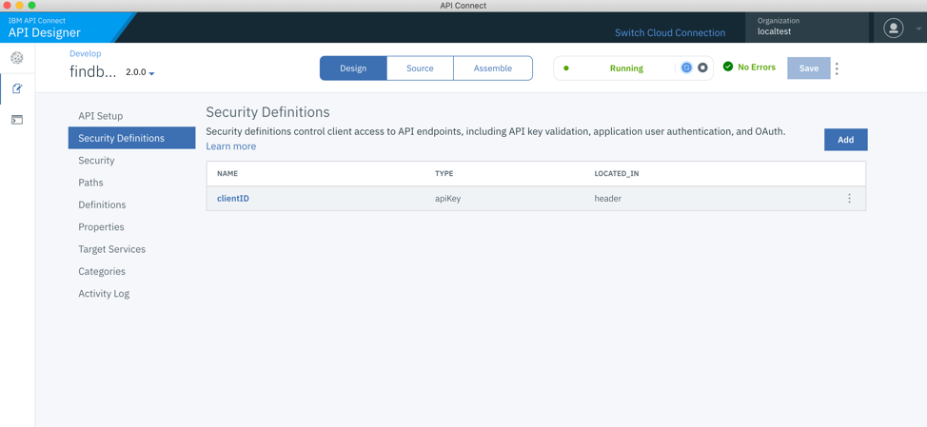Click the LOCATED_IN column header

click(x=617, y=174)
